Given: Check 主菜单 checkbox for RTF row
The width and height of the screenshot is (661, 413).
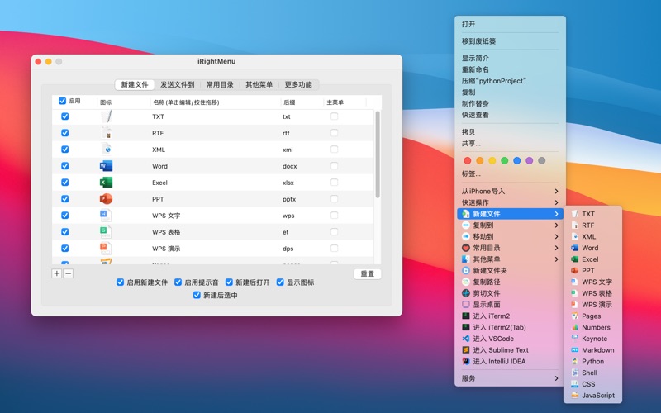Looking at the screenshot, I should point(335,133).
